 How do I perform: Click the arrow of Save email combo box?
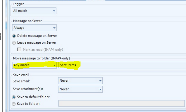pos(100,81)
